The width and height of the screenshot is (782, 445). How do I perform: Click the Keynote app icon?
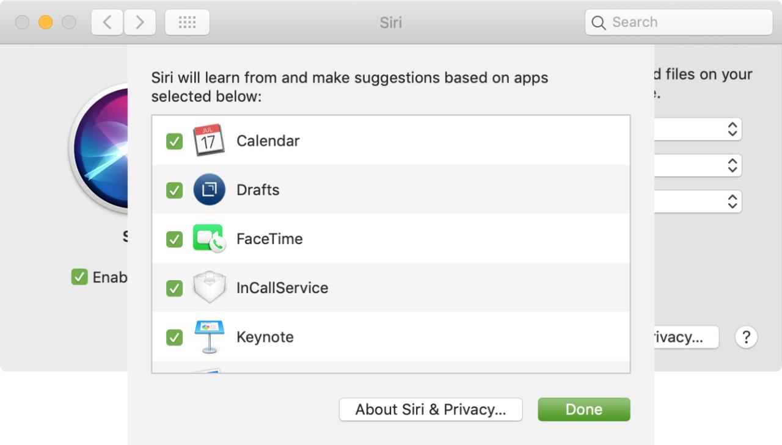(x=210, y=336)
